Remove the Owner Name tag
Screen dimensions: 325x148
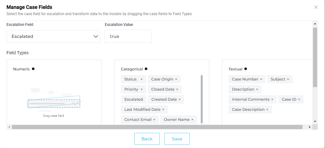(x=192, y=120)
